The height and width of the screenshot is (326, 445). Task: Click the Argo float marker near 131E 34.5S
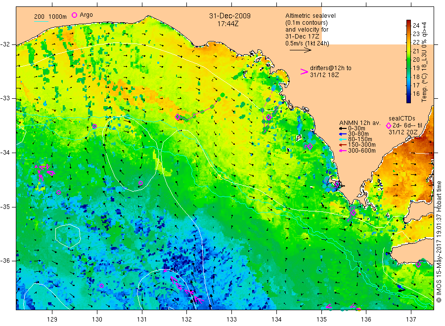140,183
